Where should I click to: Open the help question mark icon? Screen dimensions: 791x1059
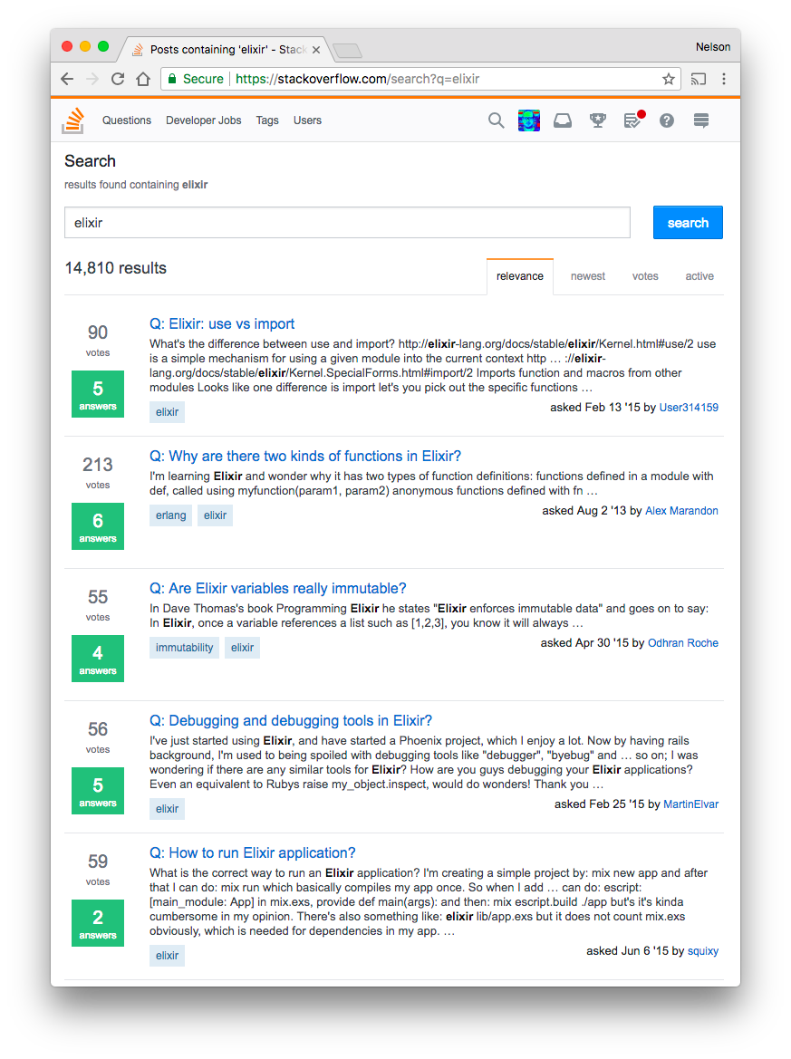point(667,120)
